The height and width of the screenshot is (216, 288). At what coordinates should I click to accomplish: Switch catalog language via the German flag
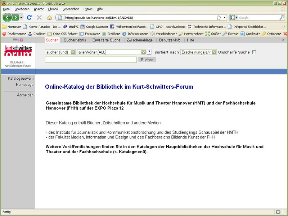point(15,40)
